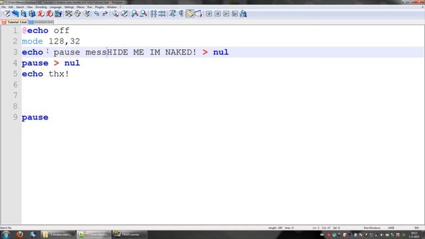Open the Windows Start menu orb
The height and width of the screenshot is (239, 425).
(x=6, y=234)
